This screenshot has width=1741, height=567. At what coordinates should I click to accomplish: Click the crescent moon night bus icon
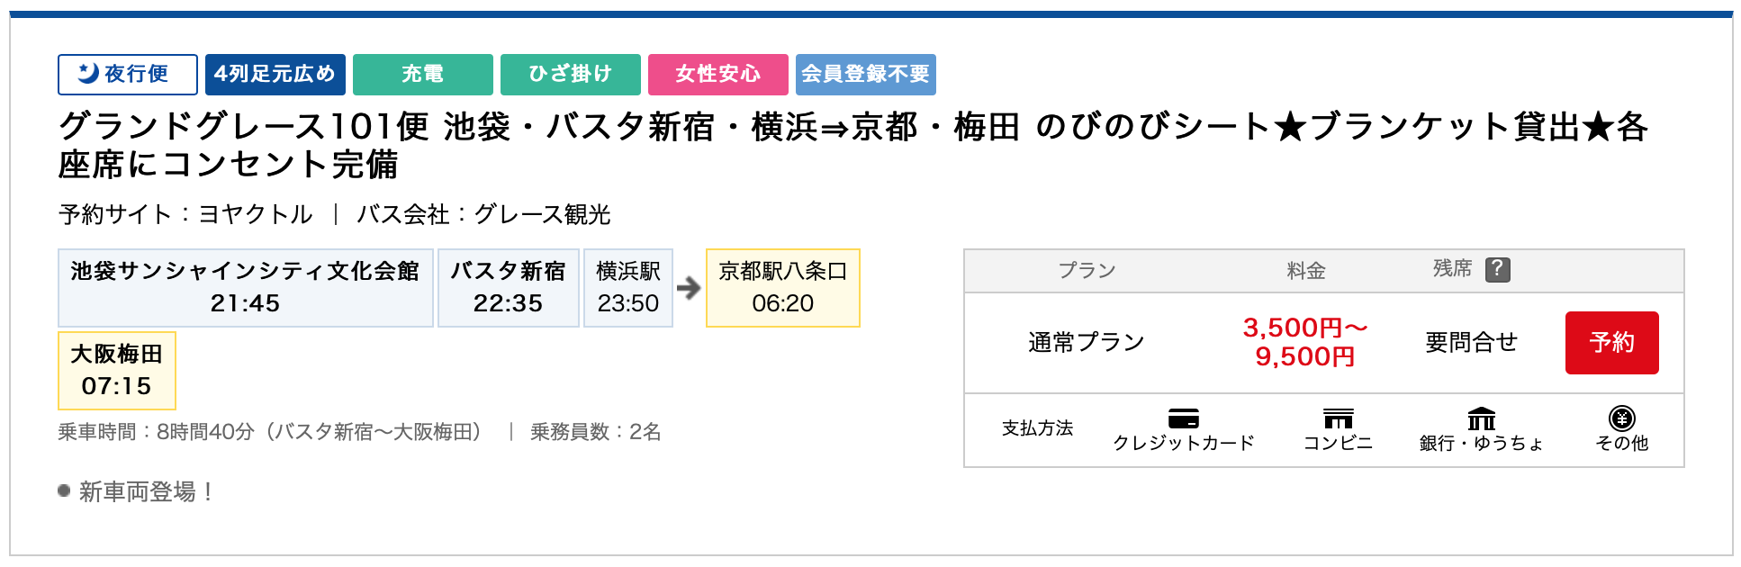(87, 73)
